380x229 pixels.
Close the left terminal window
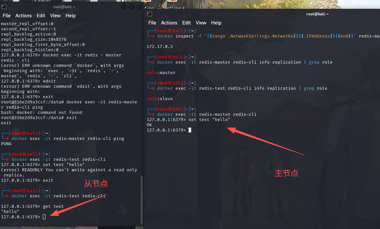139,7
